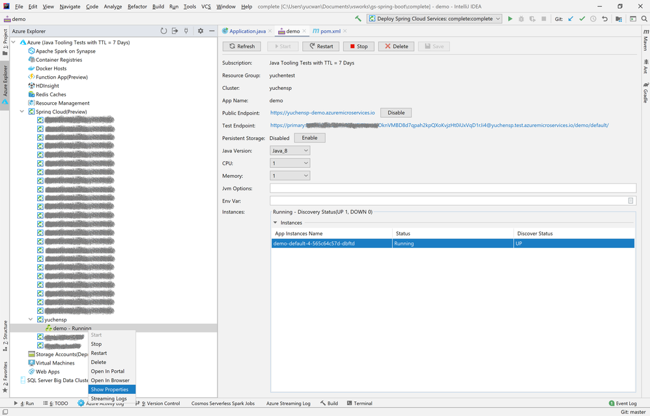
Task: Click the Git rollback icon
Action: pos(605,19)
